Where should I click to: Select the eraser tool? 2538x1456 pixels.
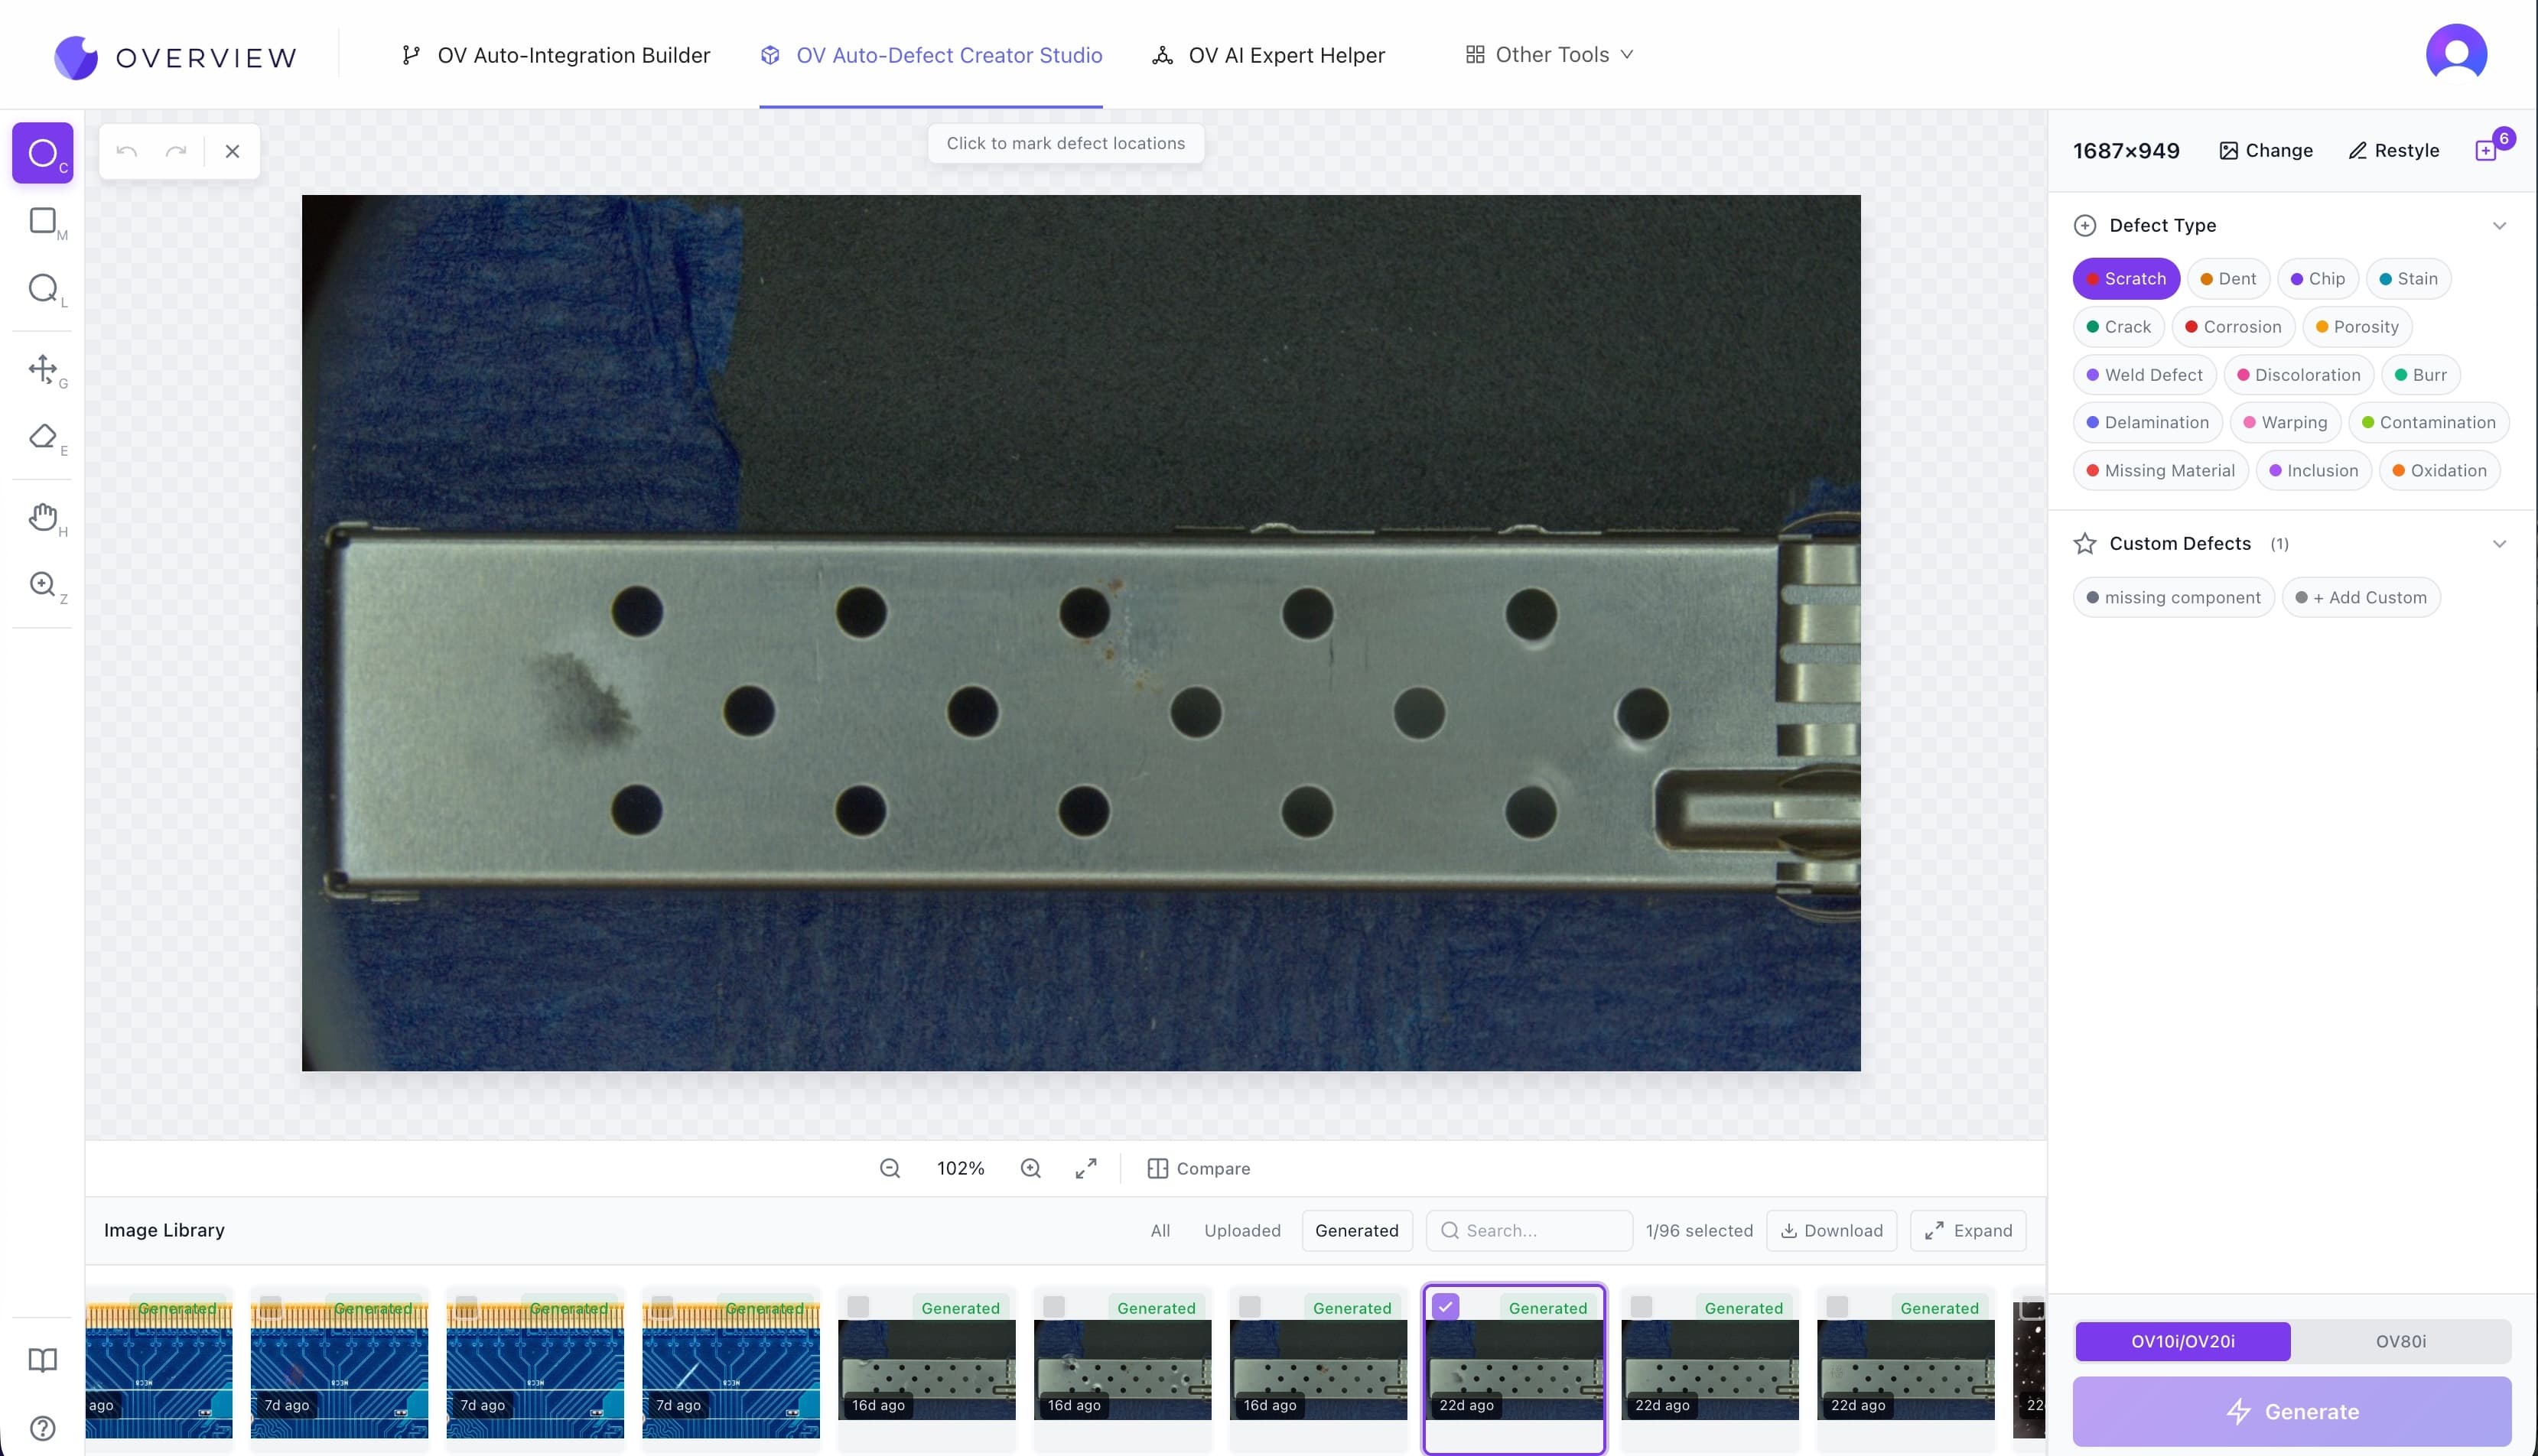pyautogui.click(x=42, y=437)
